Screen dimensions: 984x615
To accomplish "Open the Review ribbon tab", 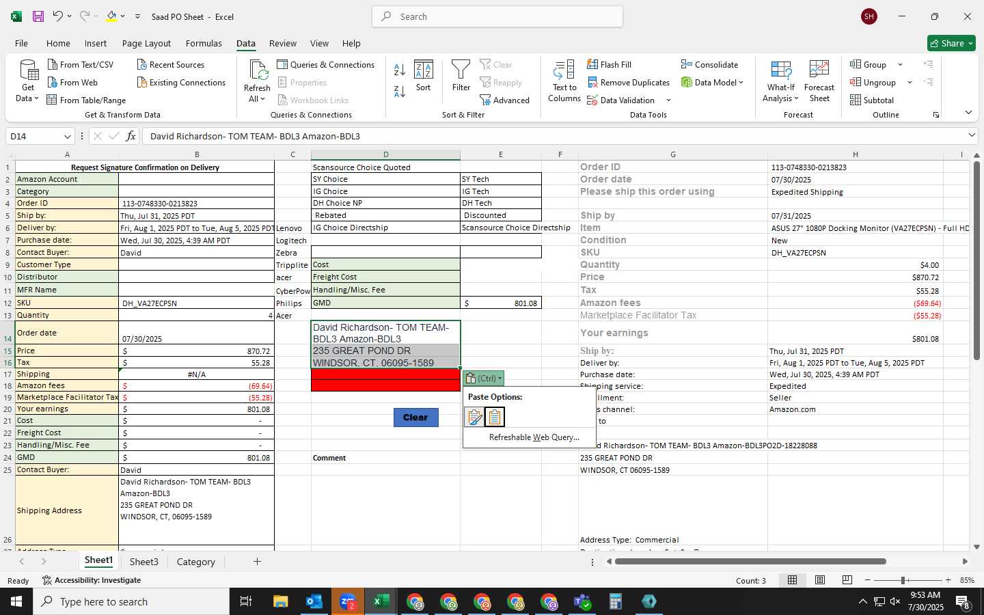I will click(283, 43).
